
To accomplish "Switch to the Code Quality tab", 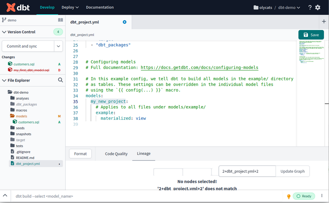I will (x=116, y=154).
